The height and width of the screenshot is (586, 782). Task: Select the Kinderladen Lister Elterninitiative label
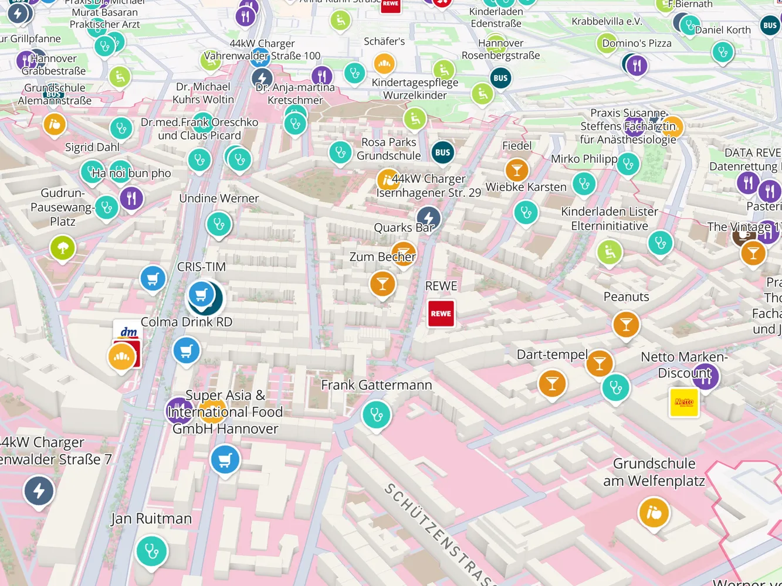(x=610, y=219)
